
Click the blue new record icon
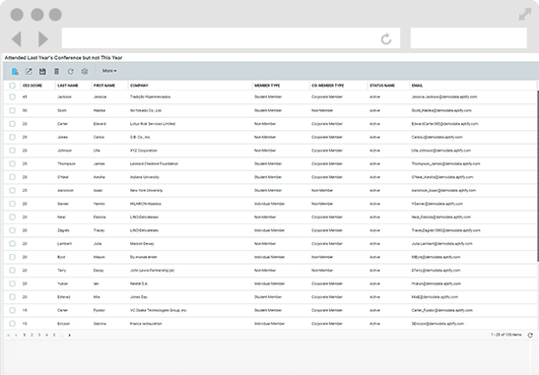(15, 72)
